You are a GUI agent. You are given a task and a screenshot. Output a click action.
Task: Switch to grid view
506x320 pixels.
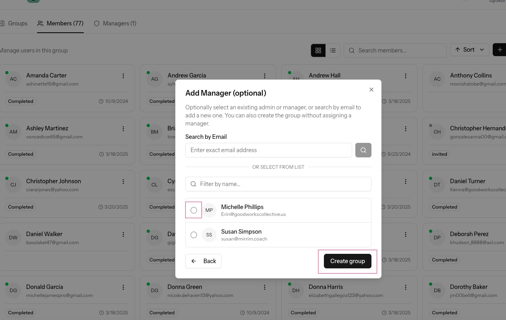(x=318, y=50)
